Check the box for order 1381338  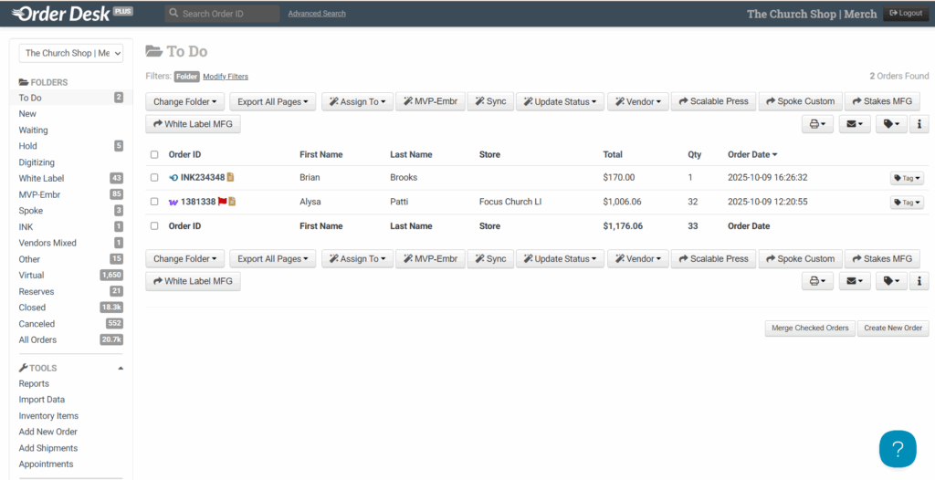(154, 202)
